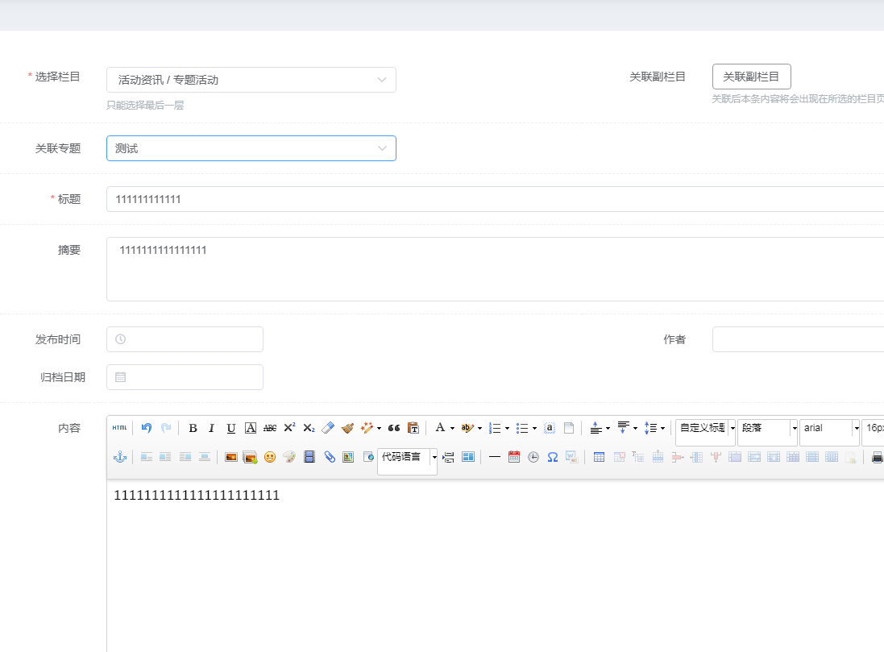Click the map insert icon
This screenshot has width=884, height=652.
point(348,457)
